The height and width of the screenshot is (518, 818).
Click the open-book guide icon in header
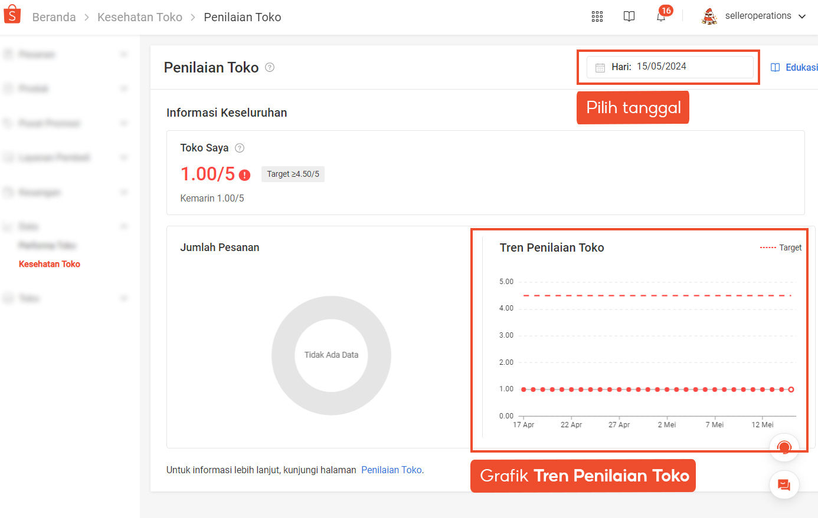(x=629, y=16)
